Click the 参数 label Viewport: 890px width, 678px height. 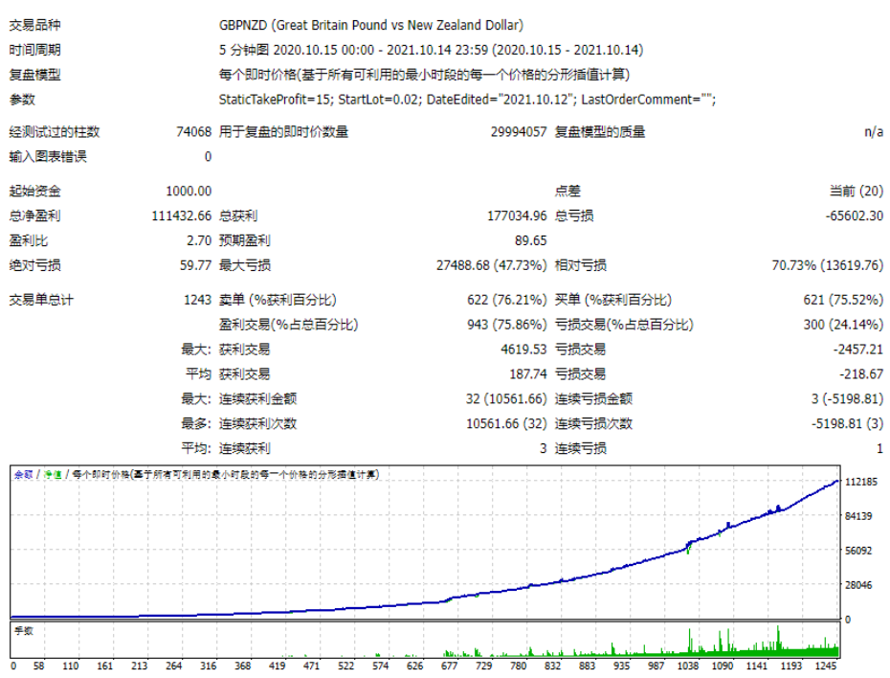[x=22, y=100]
